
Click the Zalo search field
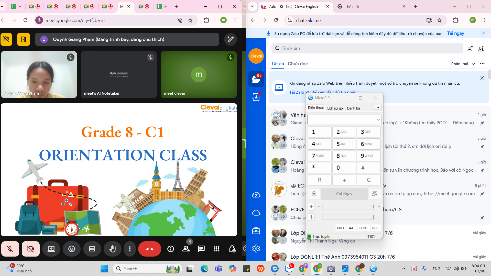[x=367, y=48]
